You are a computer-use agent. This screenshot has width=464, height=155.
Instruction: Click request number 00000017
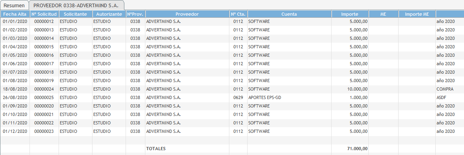(x=44, y=64)
